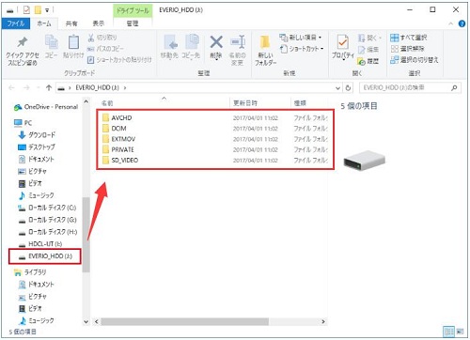Sort by the Date modified column header
This screenshot has width=470, height=340.
pyautogui.click(x=245, y=103)
